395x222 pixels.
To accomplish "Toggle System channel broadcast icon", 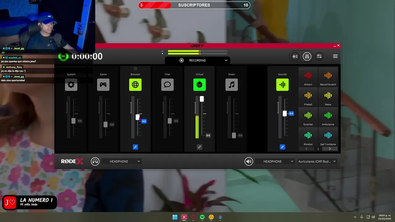I will (x=80, y=121).
